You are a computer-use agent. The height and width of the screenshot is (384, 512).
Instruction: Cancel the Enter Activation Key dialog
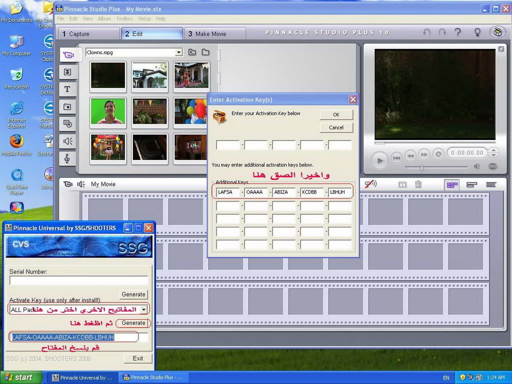[336, 127]
